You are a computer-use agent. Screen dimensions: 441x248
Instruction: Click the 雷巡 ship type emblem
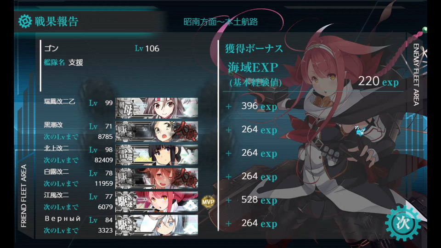126,155
